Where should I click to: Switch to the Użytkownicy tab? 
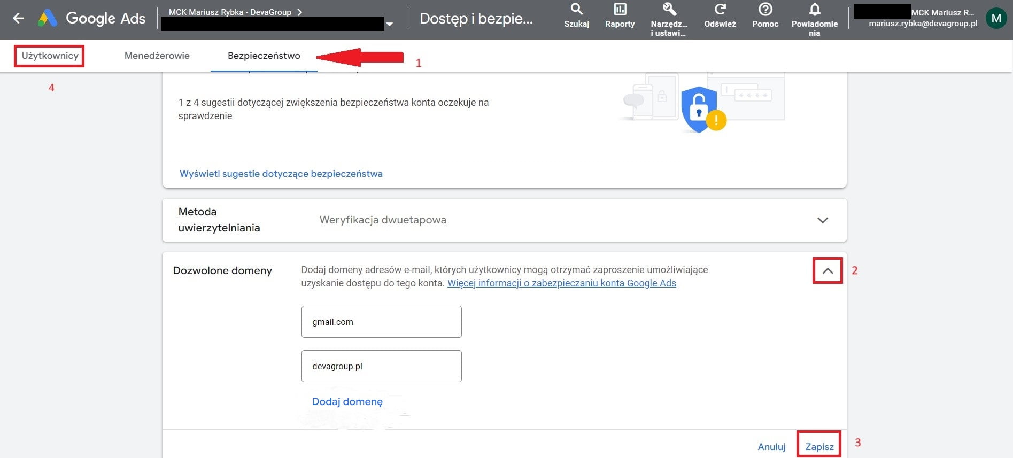tap(50, 56)
